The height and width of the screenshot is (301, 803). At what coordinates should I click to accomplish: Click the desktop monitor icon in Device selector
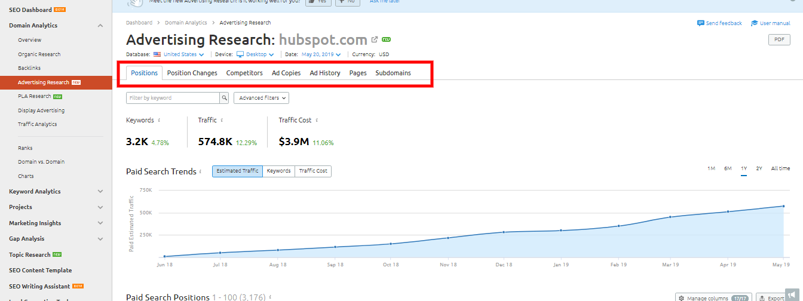click(240, 54)
